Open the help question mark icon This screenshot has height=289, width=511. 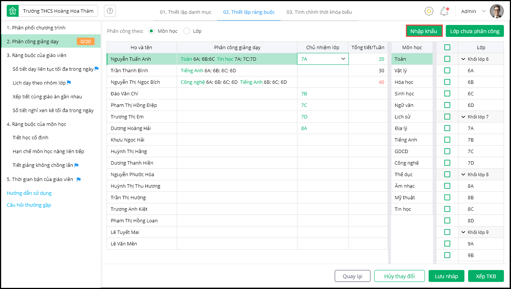pyautogui.click(x=110, y=11)
